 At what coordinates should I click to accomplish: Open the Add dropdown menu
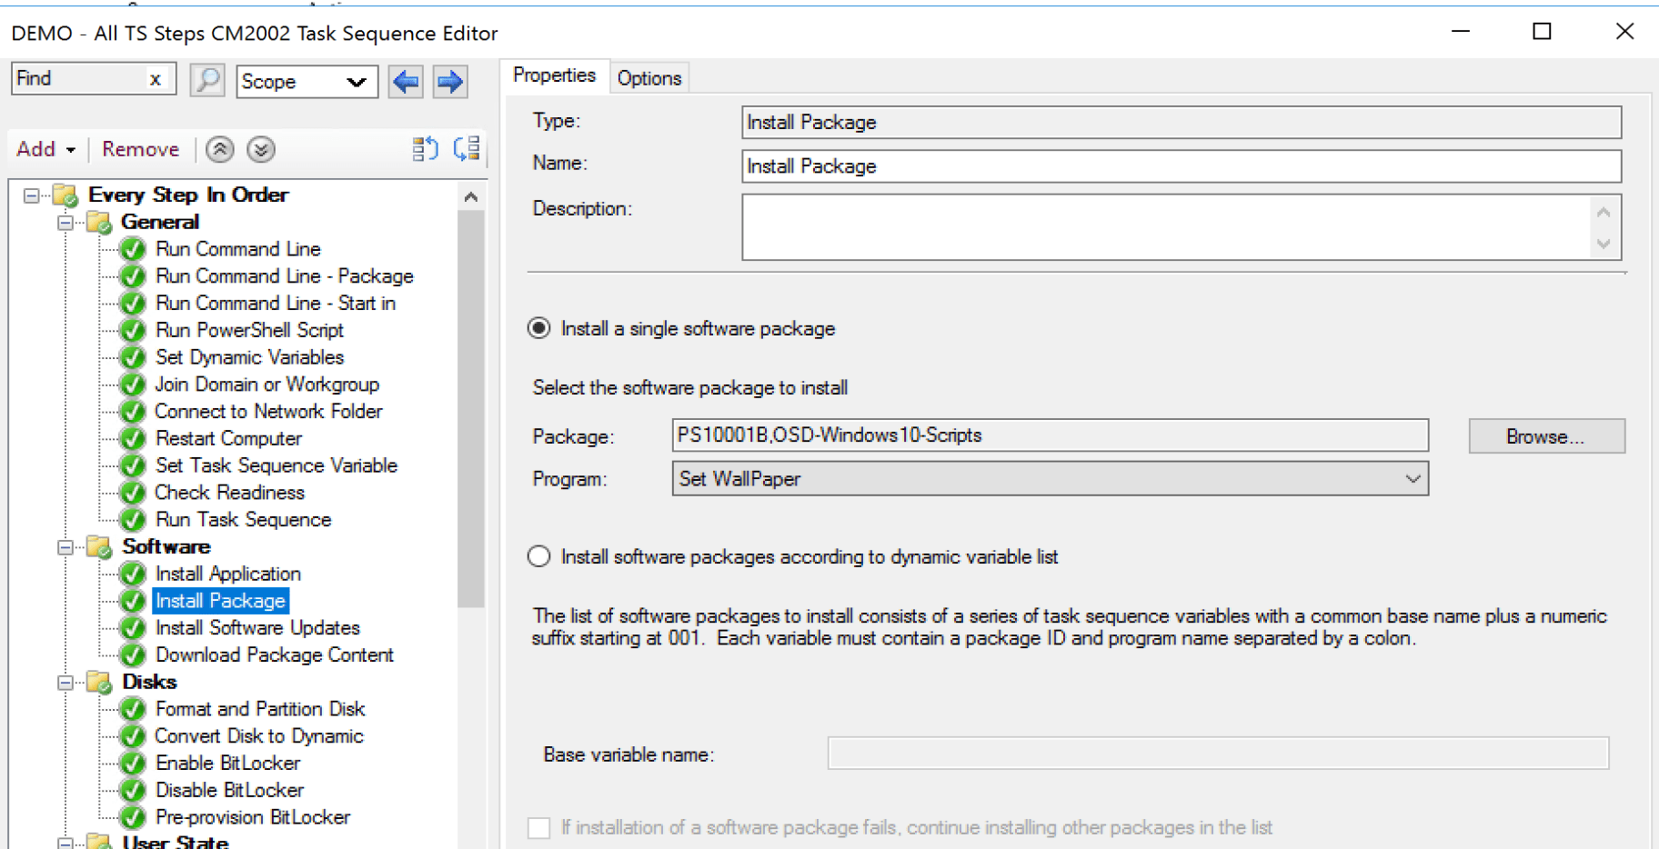point(44,148)
